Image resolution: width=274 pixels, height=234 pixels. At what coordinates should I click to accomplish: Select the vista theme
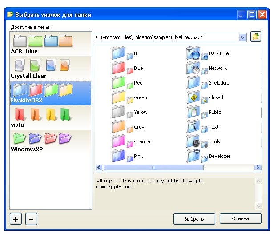point(51,117)
